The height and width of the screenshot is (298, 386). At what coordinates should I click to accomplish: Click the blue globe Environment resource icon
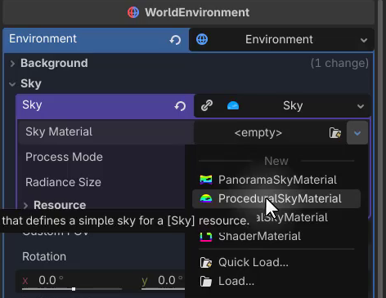pyautogui.click(x=202, y=39)
